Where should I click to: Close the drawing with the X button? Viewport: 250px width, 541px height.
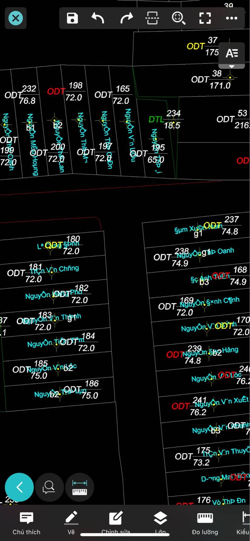pos(16,18)
